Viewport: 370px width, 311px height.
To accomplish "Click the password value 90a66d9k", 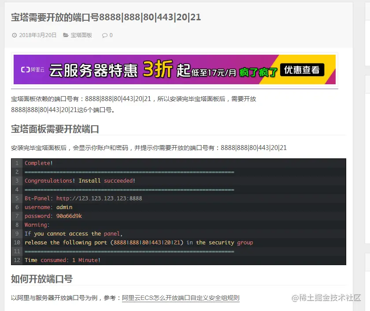I will pos(69,216).
